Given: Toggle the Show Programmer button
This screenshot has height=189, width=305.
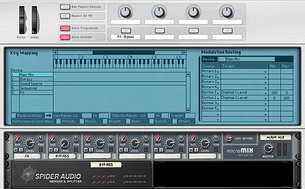Looking at the screenshot, I should (65, 28).
